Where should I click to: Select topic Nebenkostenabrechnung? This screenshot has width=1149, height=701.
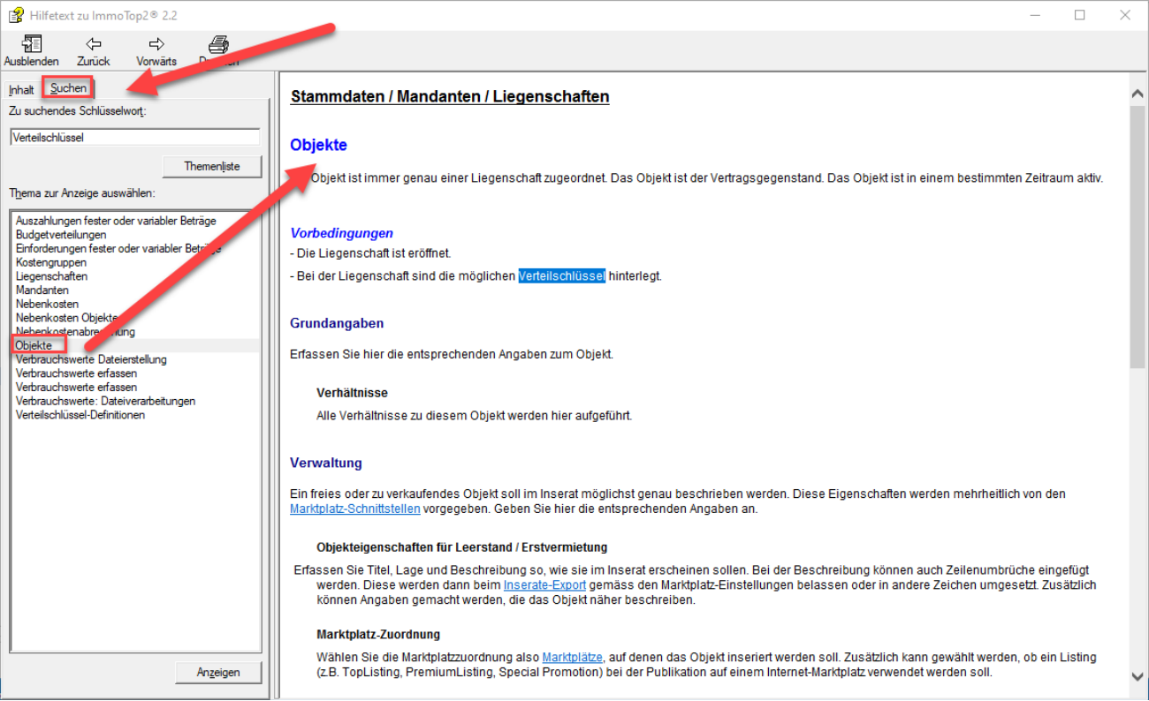click(75, 332)
